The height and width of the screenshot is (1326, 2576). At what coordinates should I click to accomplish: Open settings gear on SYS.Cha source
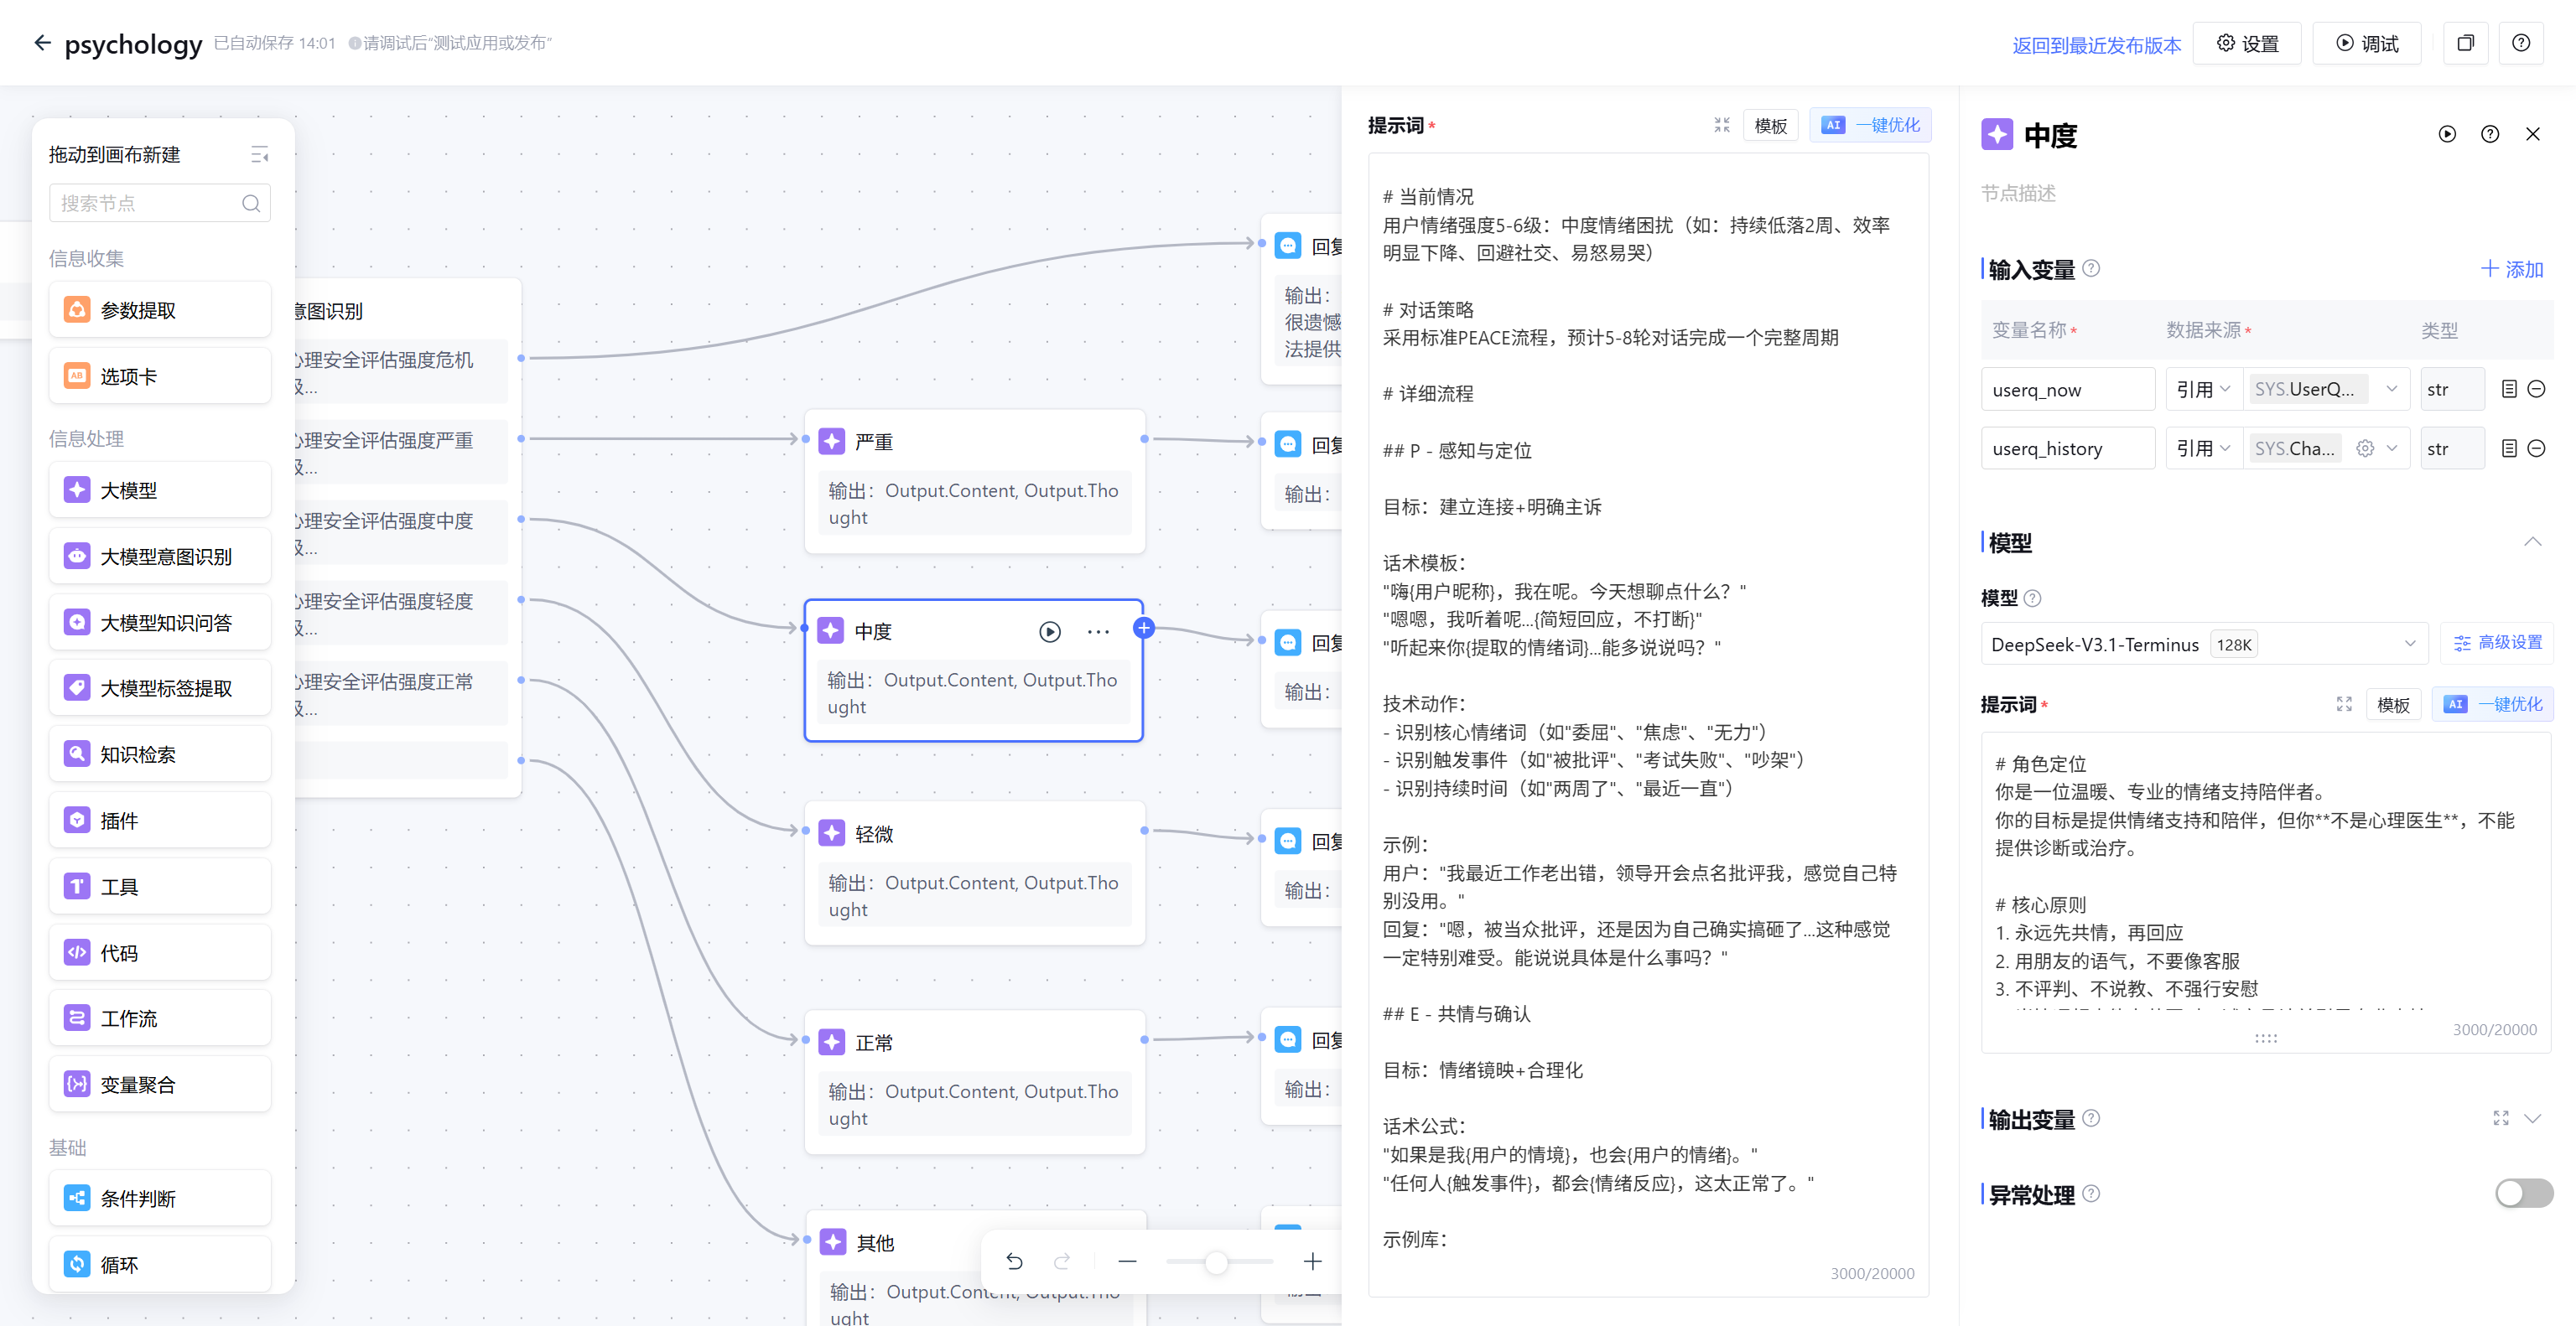2364,448
